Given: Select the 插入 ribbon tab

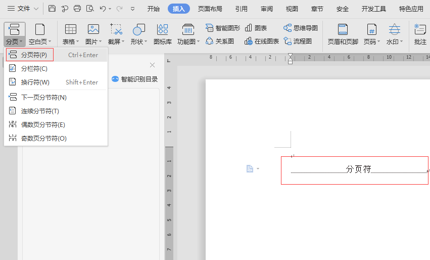Looking at the screenshot, I should pyautogui.click(x=178, y=9).
